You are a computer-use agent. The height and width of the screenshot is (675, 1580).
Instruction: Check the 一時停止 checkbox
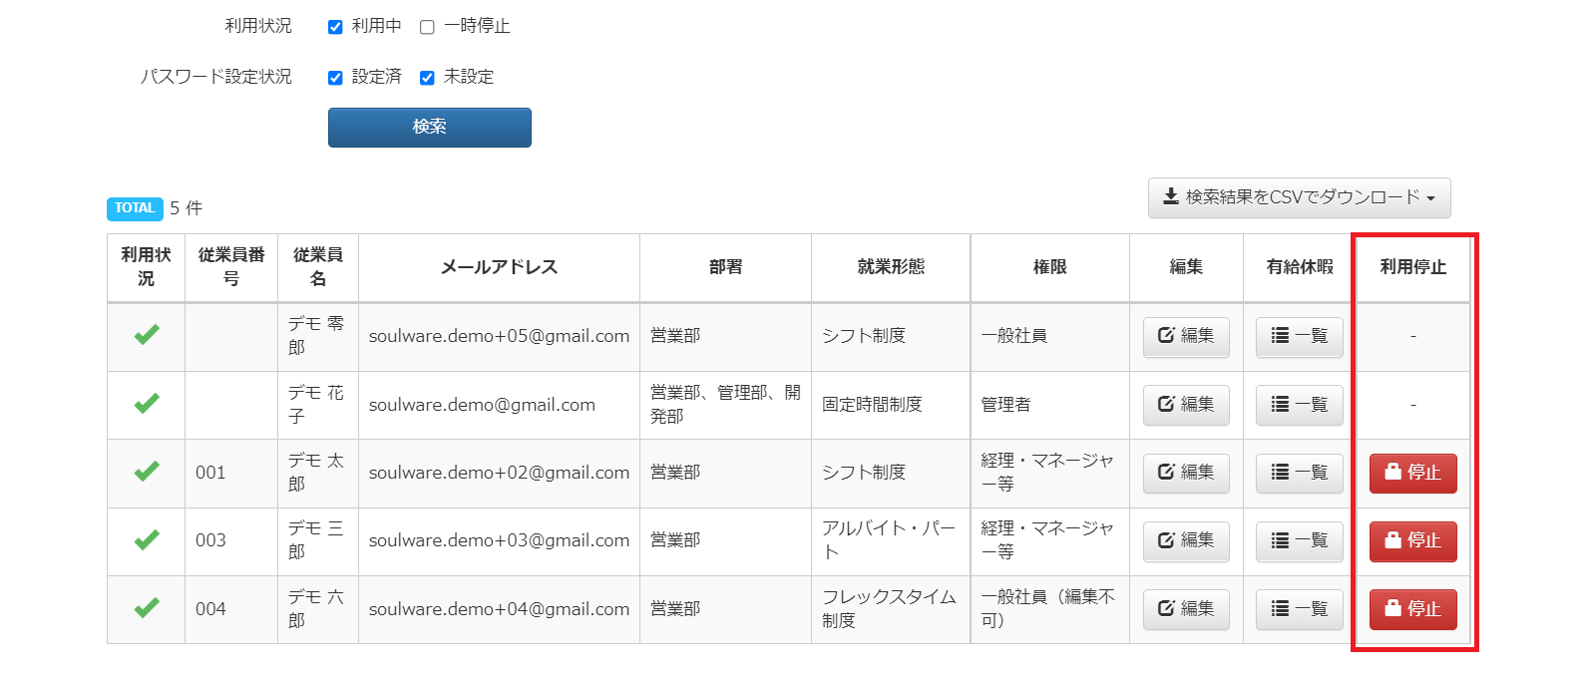click(x=427, y=27)
